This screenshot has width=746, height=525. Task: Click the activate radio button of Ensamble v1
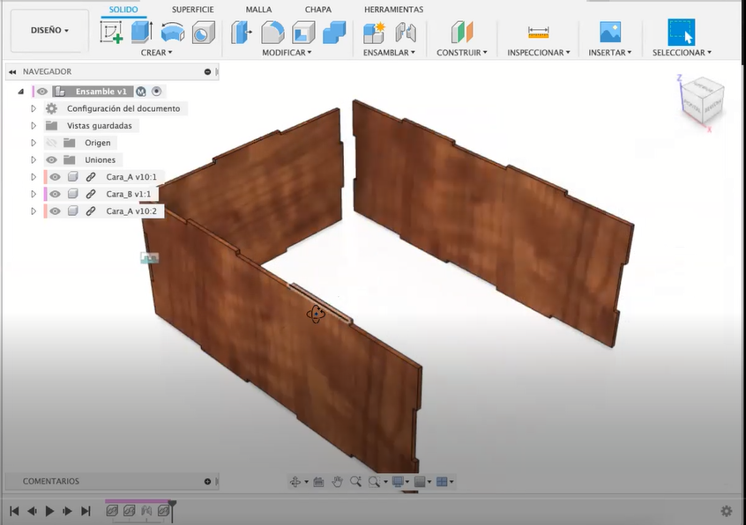[x=157, y=92]
